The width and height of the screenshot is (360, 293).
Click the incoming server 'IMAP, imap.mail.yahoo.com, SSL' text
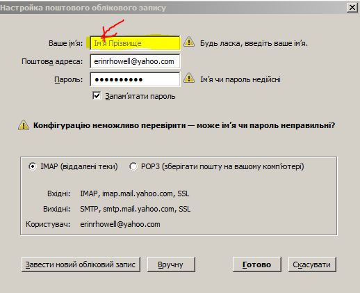(x=135, y=193)
